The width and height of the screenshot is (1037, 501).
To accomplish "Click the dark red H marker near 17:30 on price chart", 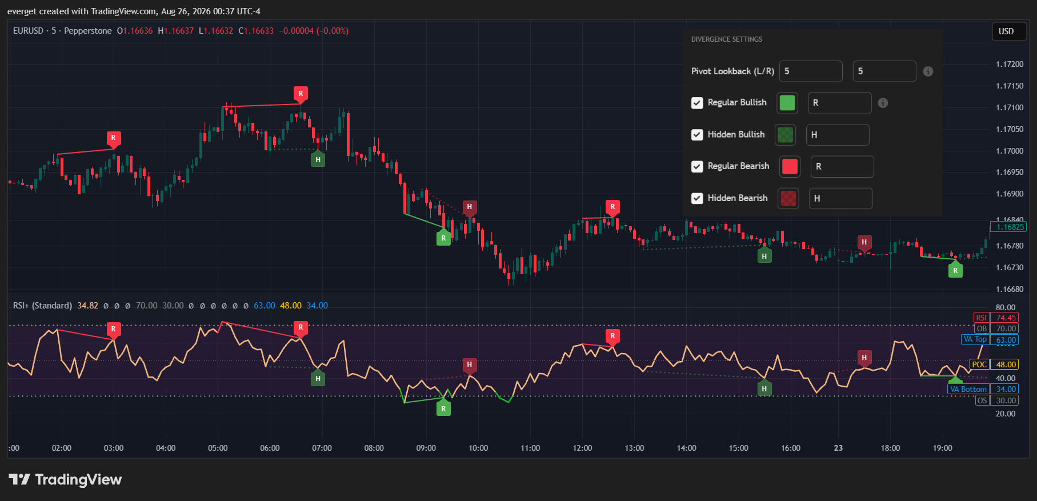I will 864,243.
